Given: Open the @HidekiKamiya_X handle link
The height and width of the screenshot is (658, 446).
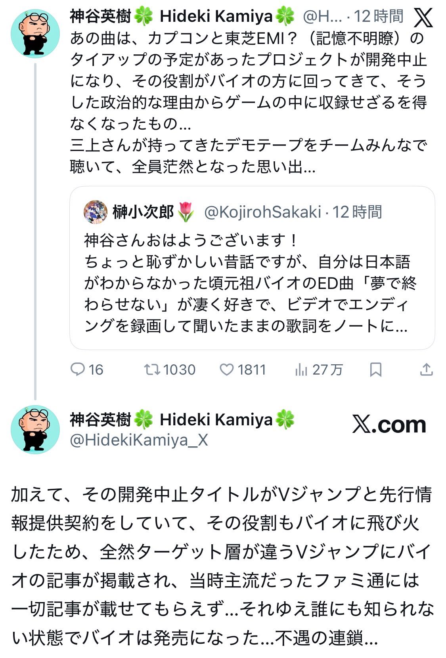Looking at the screenshot, I should 139,440.
